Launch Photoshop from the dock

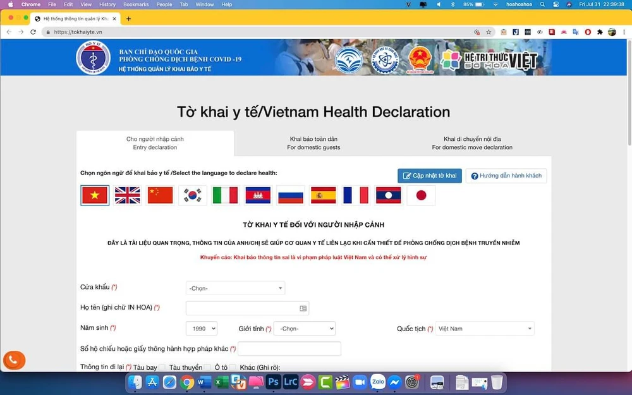(x=274, y=382)
